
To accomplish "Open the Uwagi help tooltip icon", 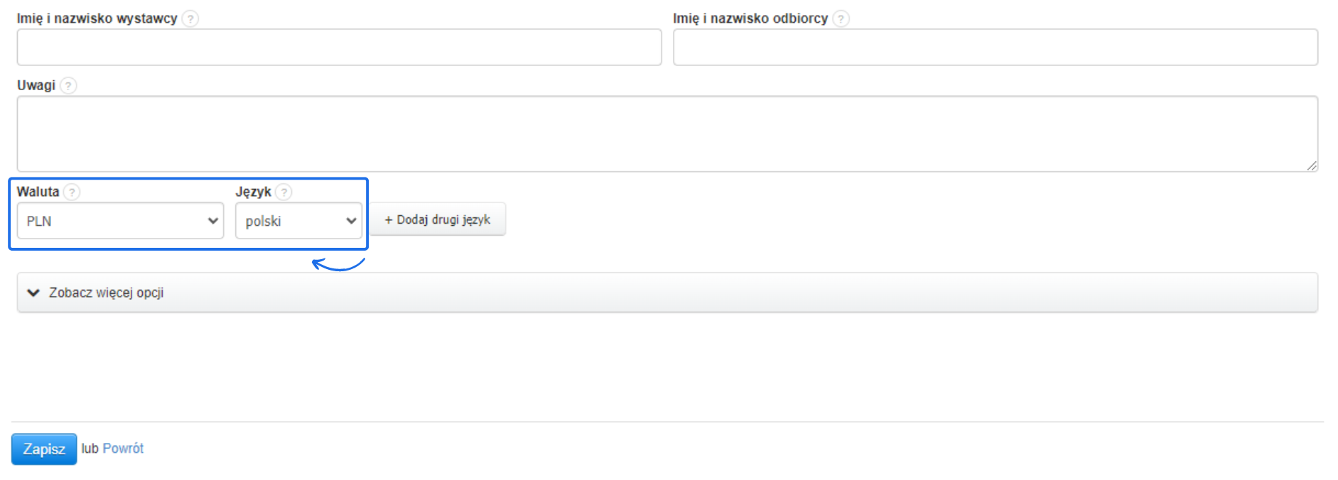I will click(x=68, y=86).
